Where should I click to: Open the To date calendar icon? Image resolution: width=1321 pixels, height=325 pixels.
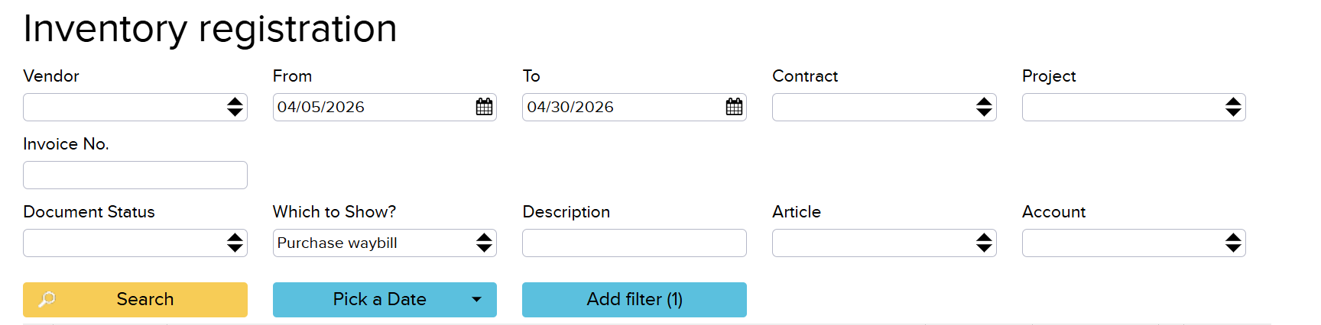tap(734, 107)
